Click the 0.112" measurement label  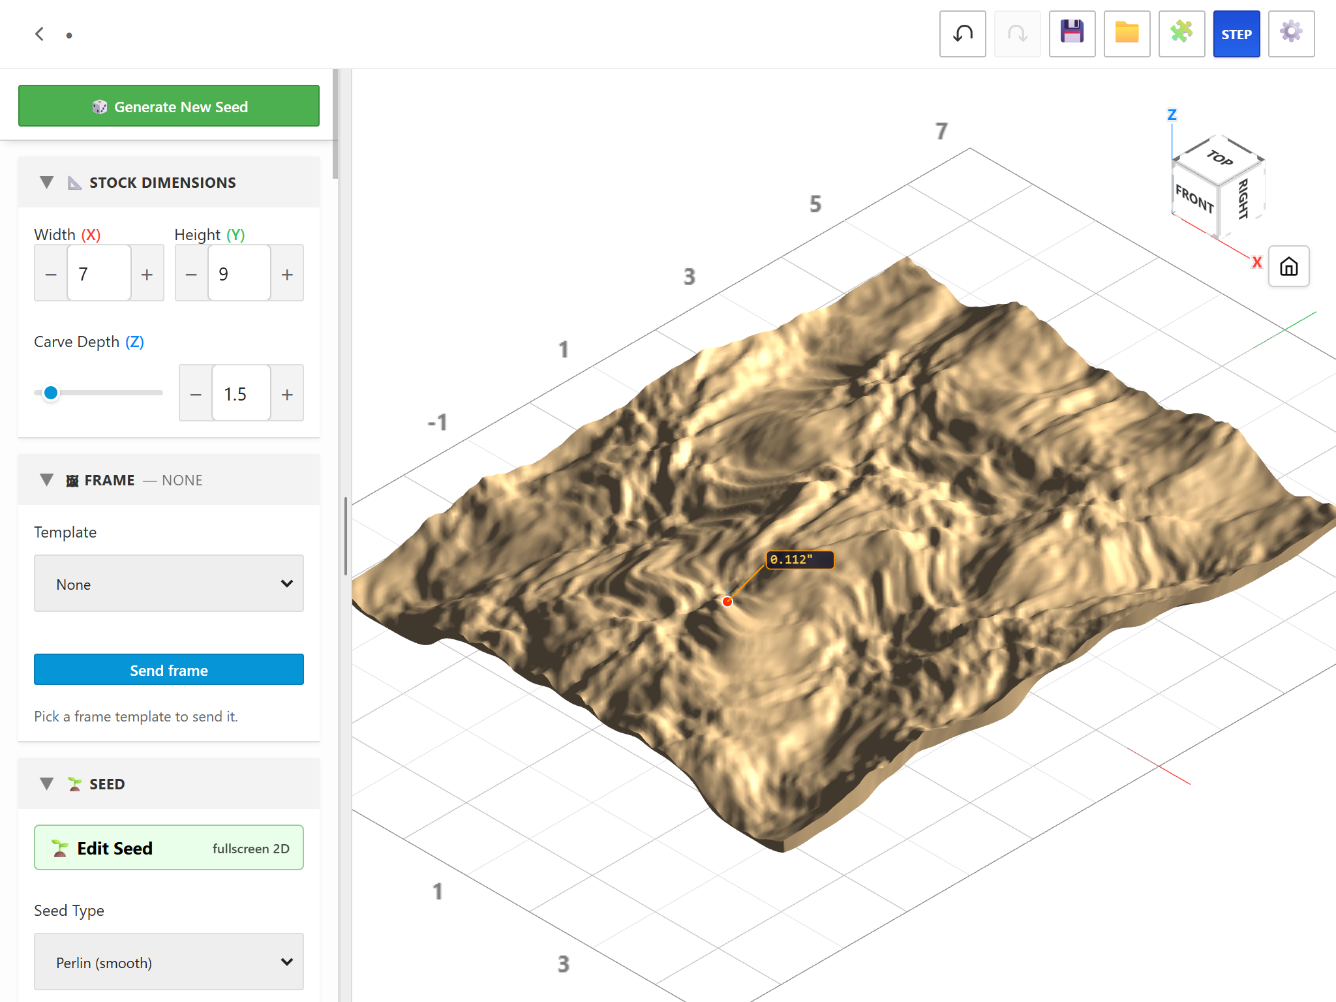(x=800, y=559)
